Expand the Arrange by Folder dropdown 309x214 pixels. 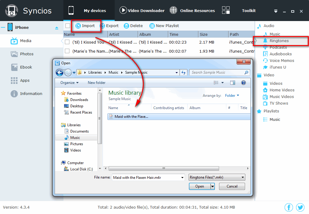[x=232, y=96]
